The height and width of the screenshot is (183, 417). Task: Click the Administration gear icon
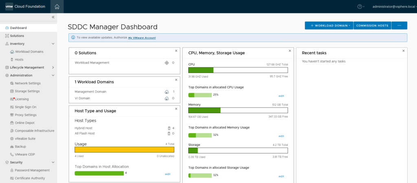coord(7,75)
